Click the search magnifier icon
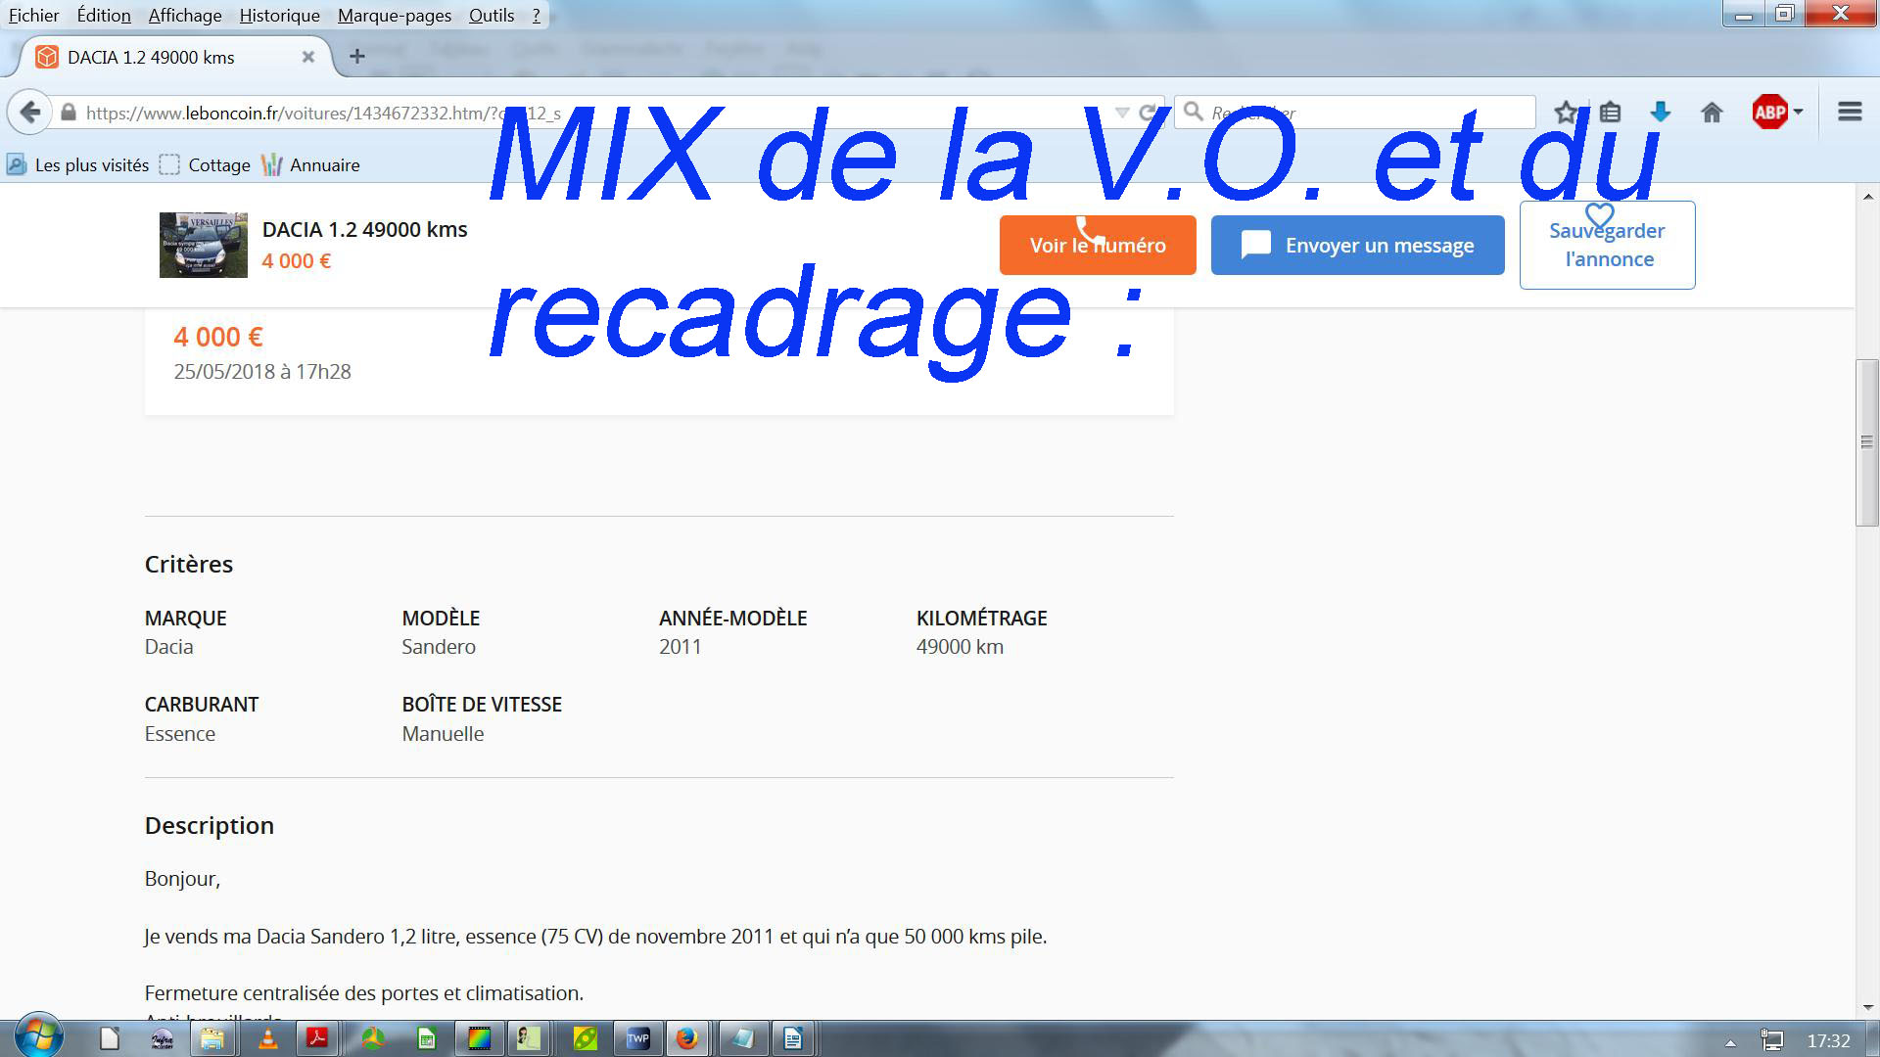The height and width of the screenshot is (1057, 1880). [1193, 112]
